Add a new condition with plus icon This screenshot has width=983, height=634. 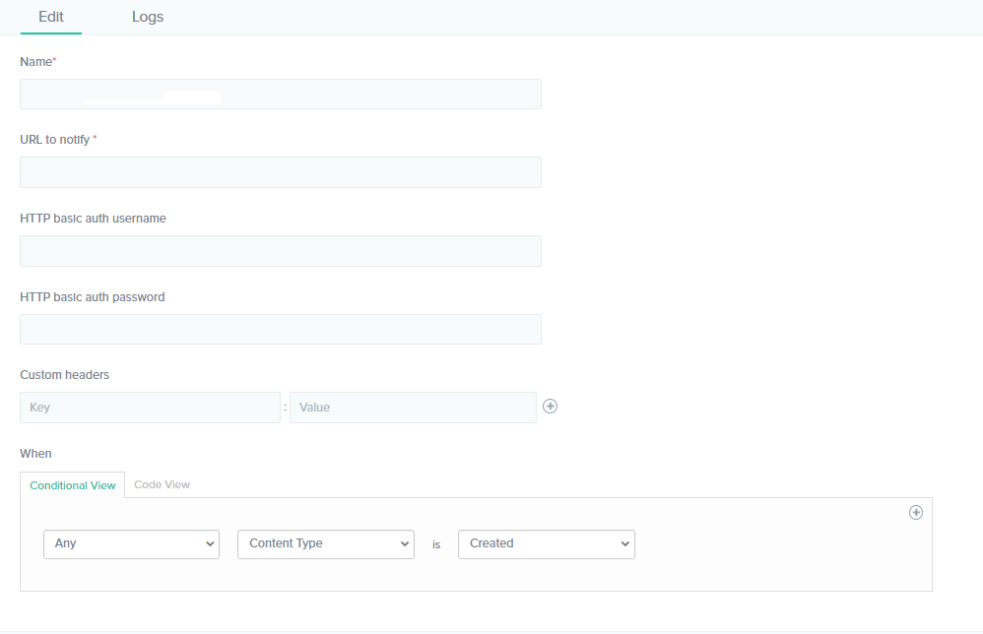[x=916, y=513]
